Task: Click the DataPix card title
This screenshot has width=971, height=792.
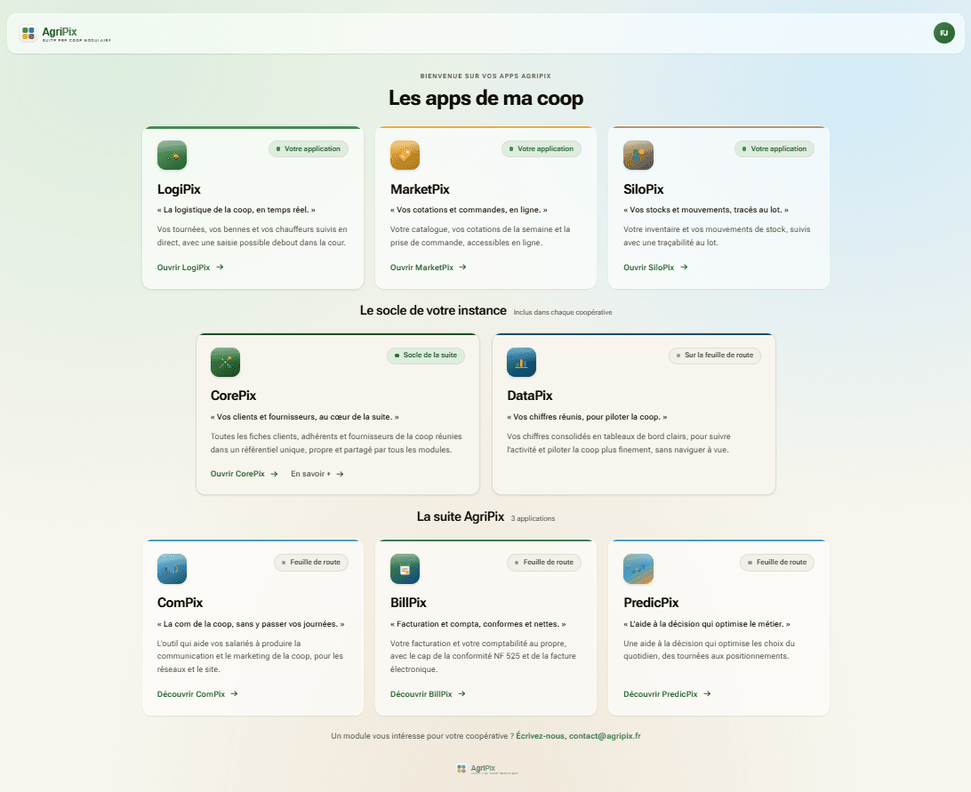Action: (x=529, y=396)
